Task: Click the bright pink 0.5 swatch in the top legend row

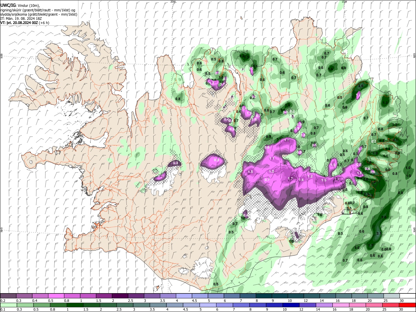Action: (56, 296)
